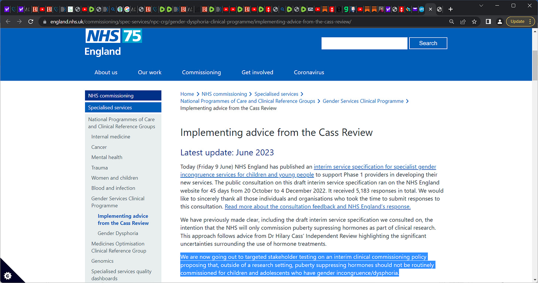Bookmark this page with the star icon
538x283 pixels.
click(474, 21)
